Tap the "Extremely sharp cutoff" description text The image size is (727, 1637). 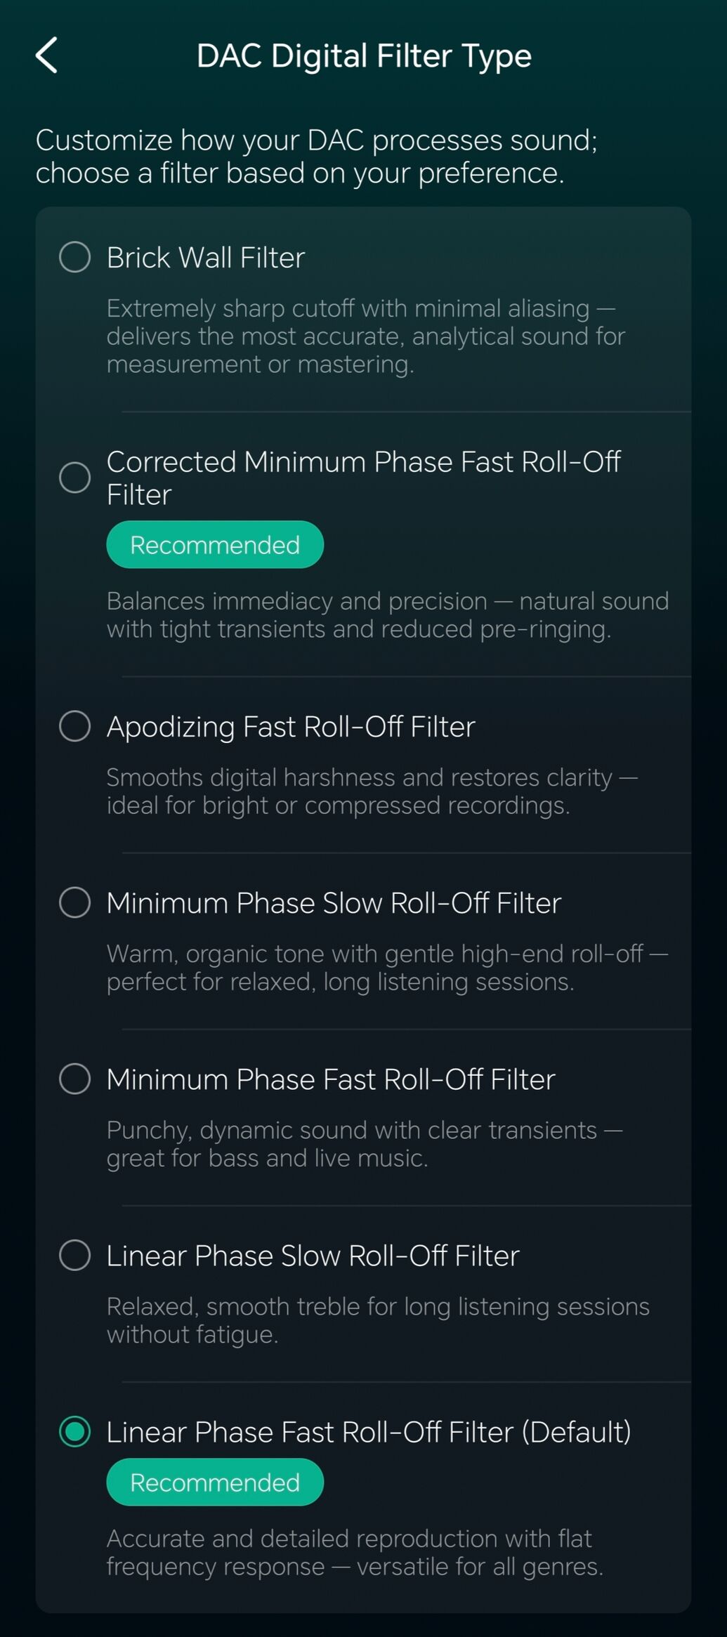coord(365,336)
